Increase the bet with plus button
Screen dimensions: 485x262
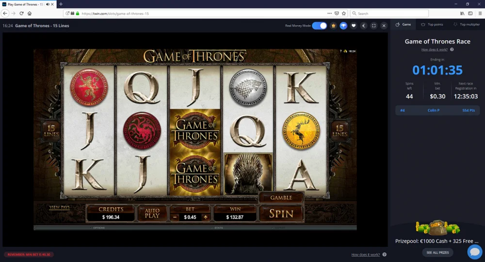coord(205,217)
